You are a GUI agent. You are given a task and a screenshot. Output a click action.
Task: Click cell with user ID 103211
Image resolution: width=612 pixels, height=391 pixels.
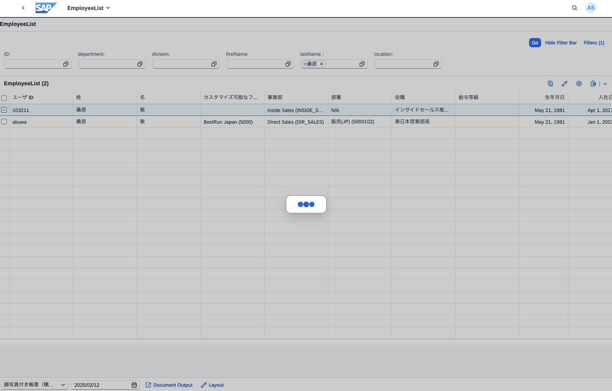41,110
